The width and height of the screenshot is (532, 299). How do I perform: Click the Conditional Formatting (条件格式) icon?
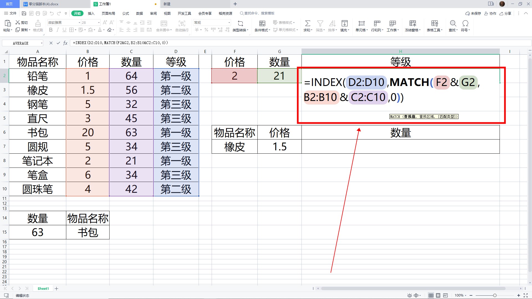pos(262,23)
